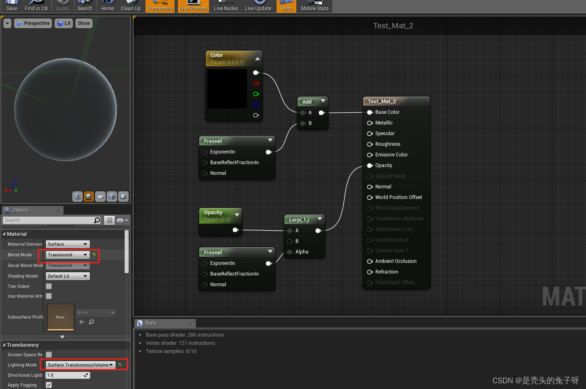Check Use Material Attributes
586x389 pixels.
[x=48, y=296]
